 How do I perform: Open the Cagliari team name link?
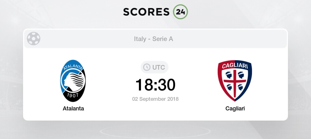tap(235, 109)
